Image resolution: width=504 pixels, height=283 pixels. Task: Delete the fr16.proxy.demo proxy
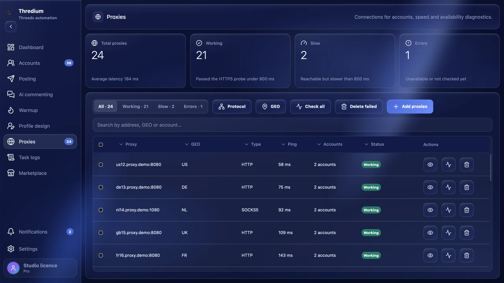point(467,255)
